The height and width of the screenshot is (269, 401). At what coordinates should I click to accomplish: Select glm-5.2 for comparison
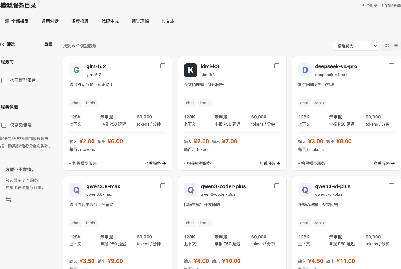[163, 66]
